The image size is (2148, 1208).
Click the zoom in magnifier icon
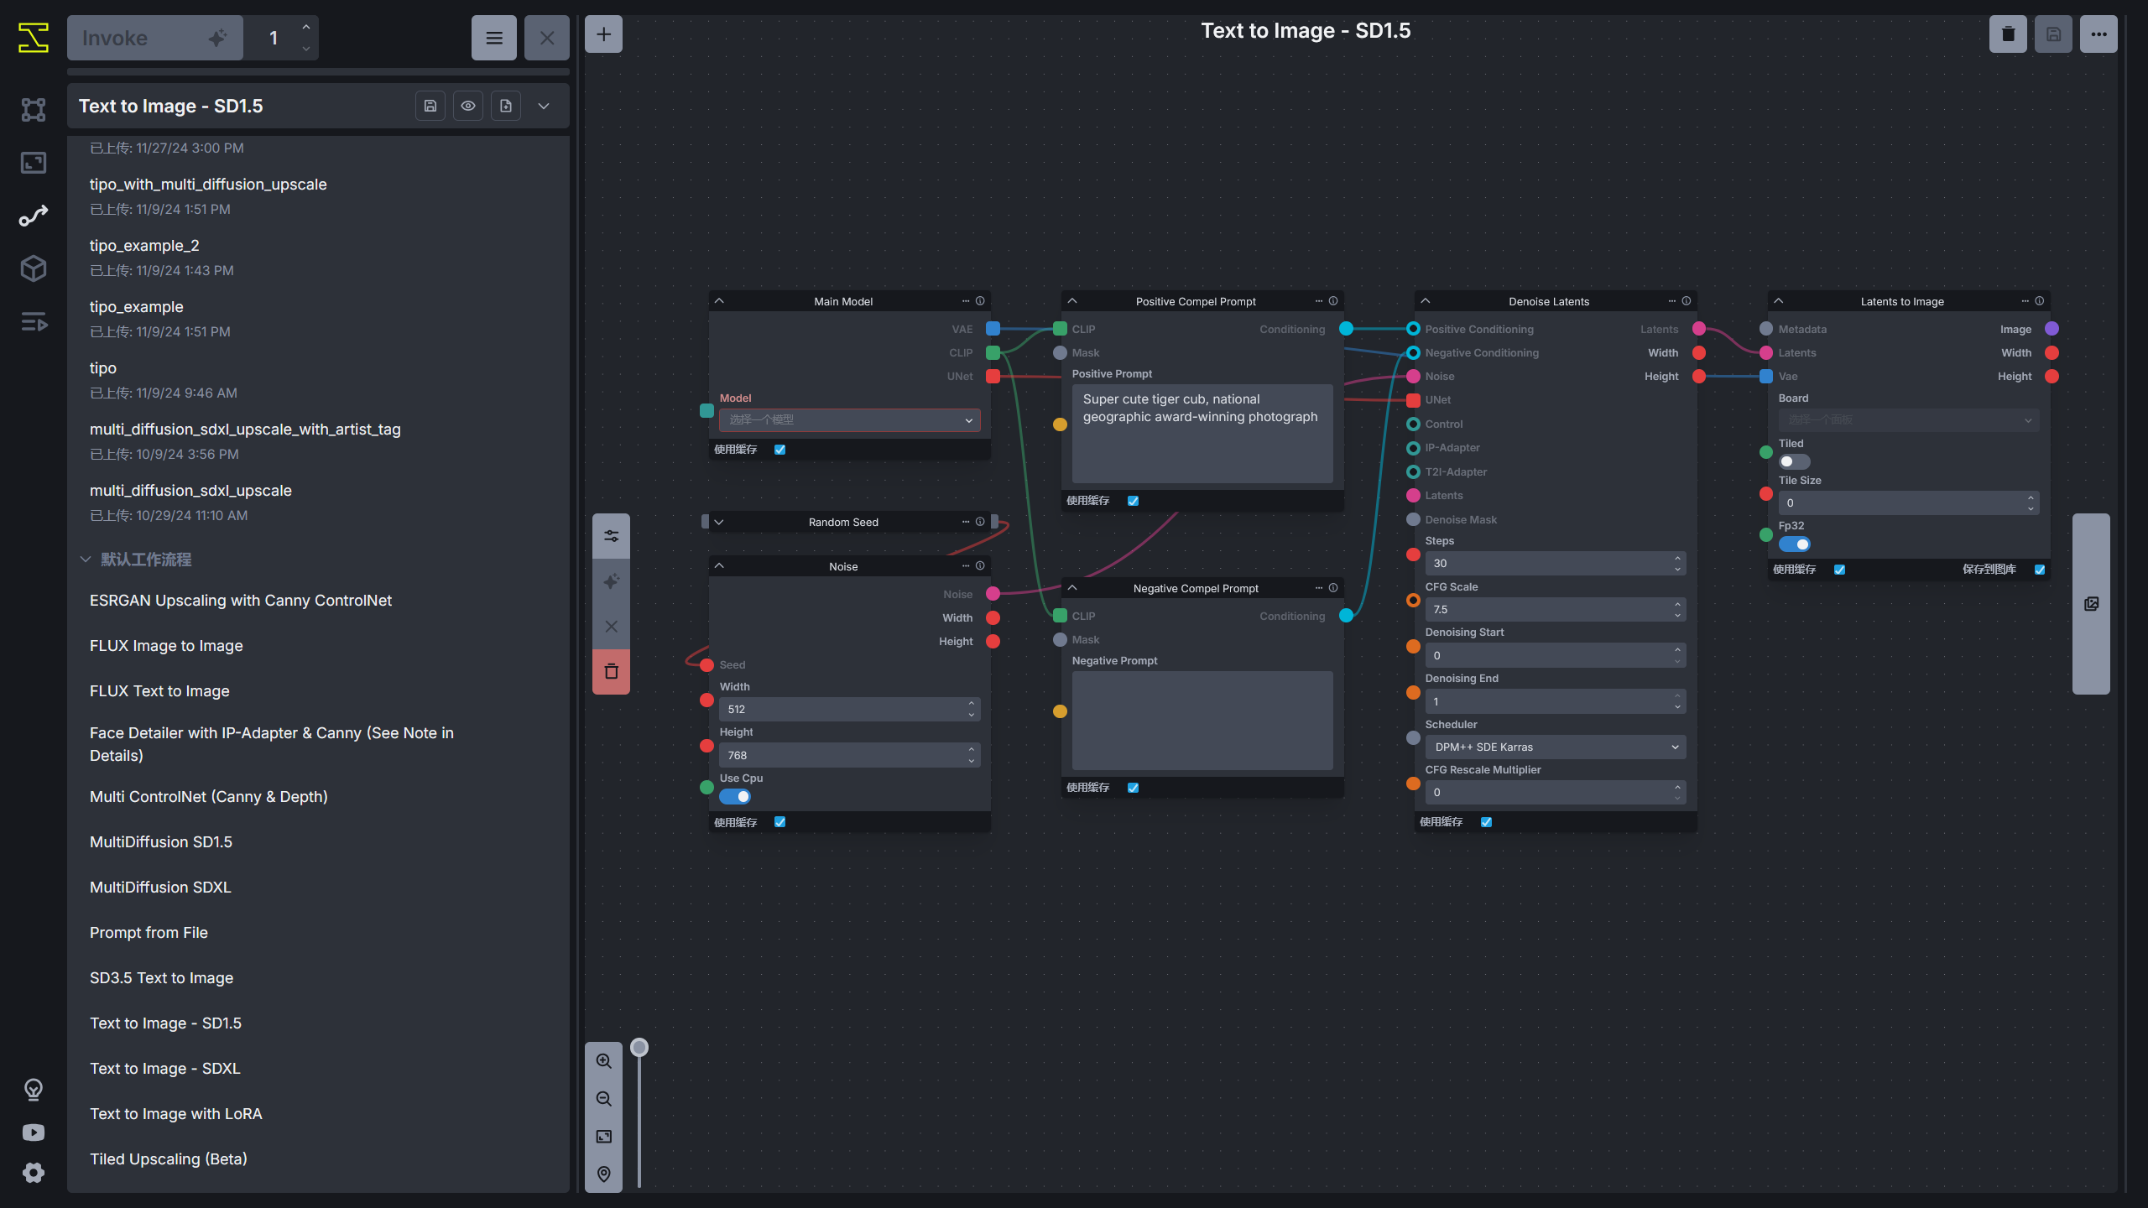[x=603, y=1061]
